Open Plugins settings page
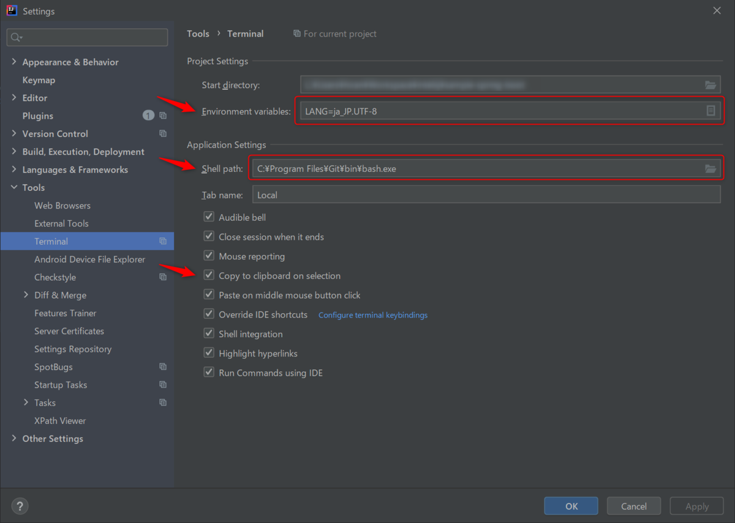This screenshot has height=523, width=735. click(38, 116)
